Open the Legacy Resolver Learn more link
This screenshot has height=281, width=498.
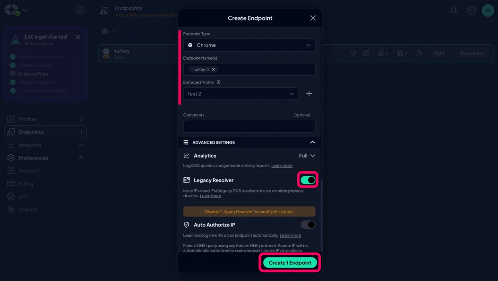point(210,196)
